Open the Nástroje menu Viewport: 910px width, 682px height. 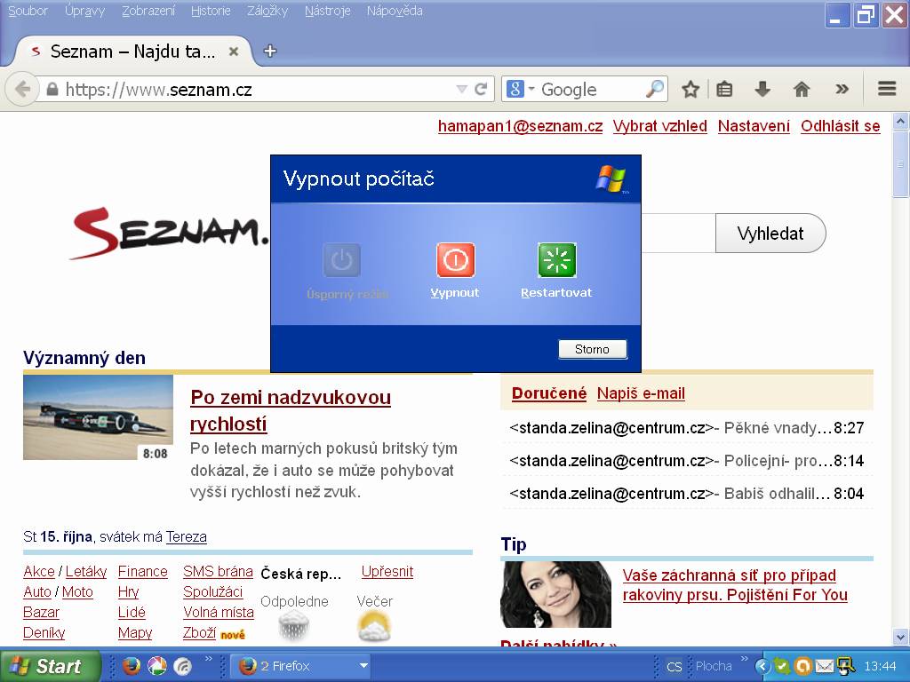[x=327, y=11]
